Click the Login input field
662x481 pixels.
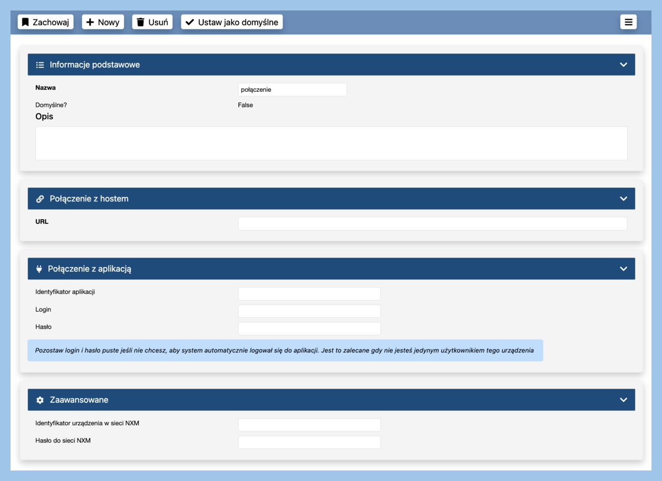click(309, 311)
